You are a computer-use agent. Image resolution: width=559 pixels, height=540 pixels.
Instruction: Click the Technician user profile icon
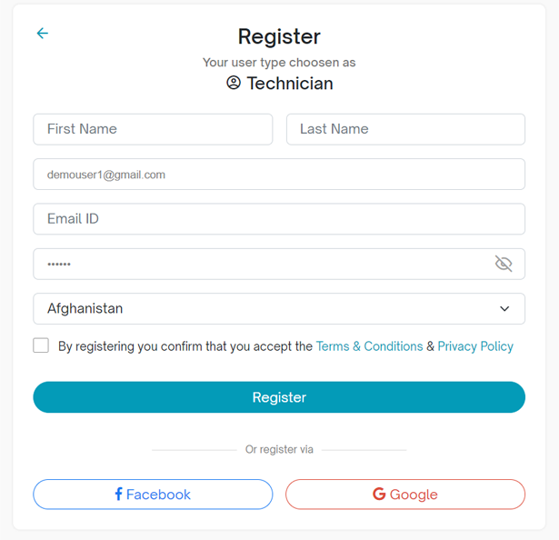click(234, 84)
